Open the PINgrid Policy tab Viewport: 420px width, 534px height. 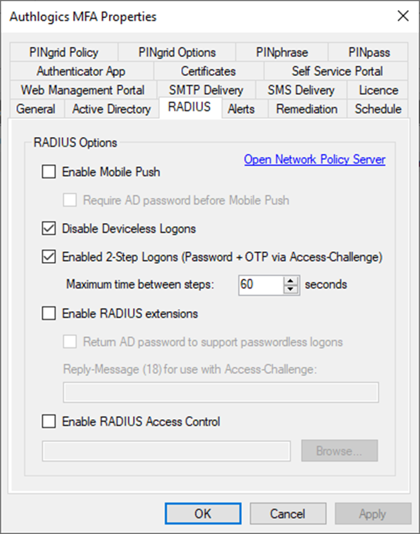click(x=64, y=52)
